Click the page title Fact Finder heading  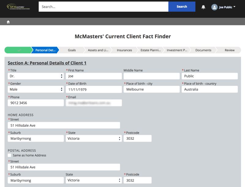[123, 36]
